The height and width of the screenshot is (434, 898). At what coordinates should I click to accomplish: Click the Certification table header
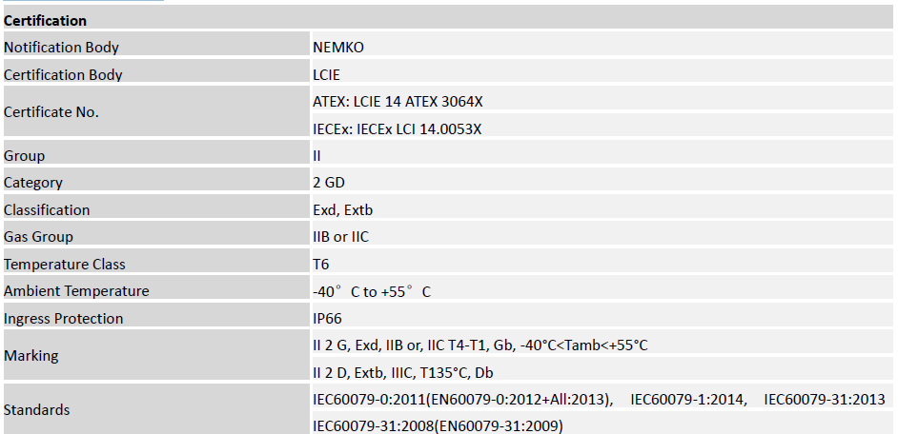(x=46, y=20)
